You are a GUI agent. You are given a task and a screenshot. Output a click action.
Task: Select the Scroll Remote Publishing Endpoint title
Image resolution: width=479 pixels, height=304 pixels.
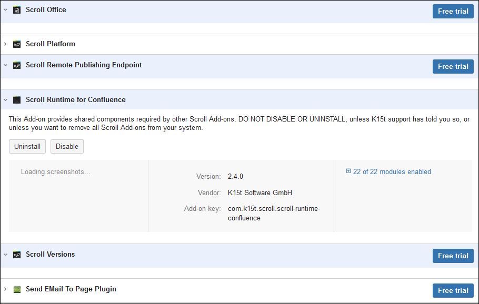click(x=84, y=65)
